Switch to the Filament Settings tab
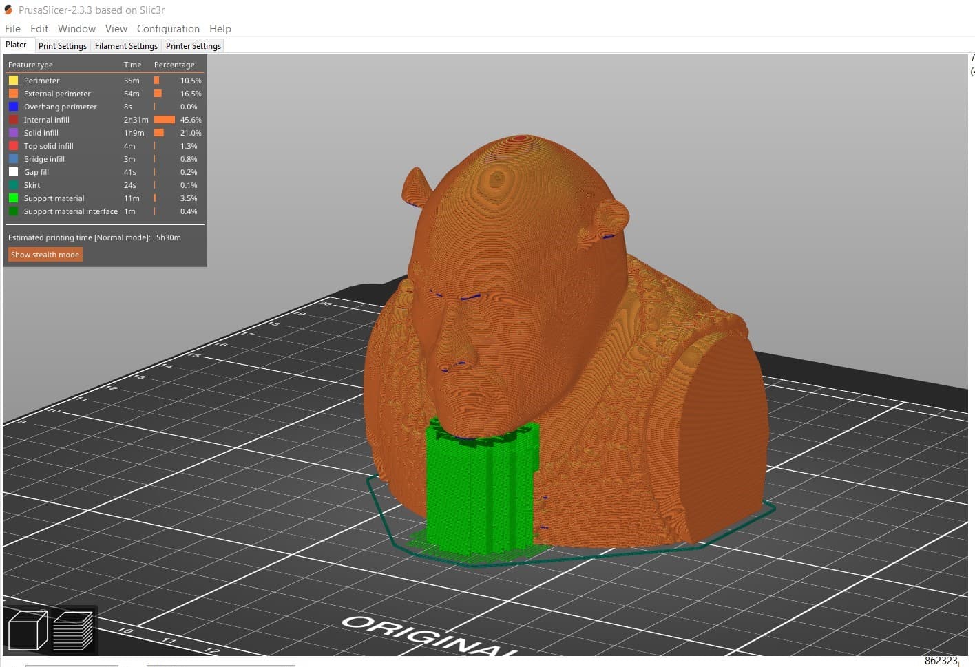Screen dimensions: 975x667 coord(126,45)
